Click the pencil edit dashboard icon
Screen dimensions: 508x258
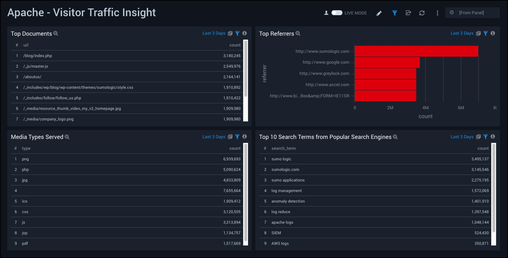tap(379, 13)
